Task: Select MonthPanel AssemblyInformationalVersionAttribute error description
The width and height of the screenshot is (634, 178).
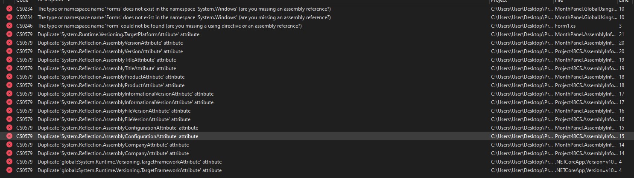Action: 125,94
